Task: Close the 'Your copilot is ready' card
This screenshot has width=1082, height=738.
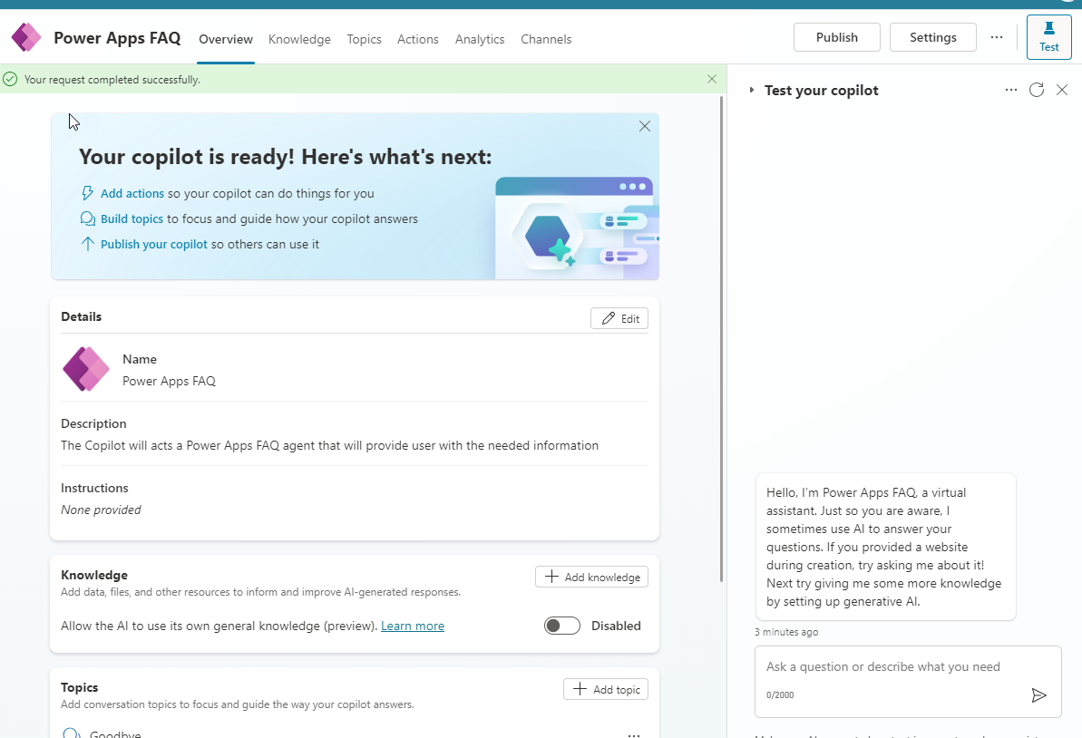Action: coord(645,127)
